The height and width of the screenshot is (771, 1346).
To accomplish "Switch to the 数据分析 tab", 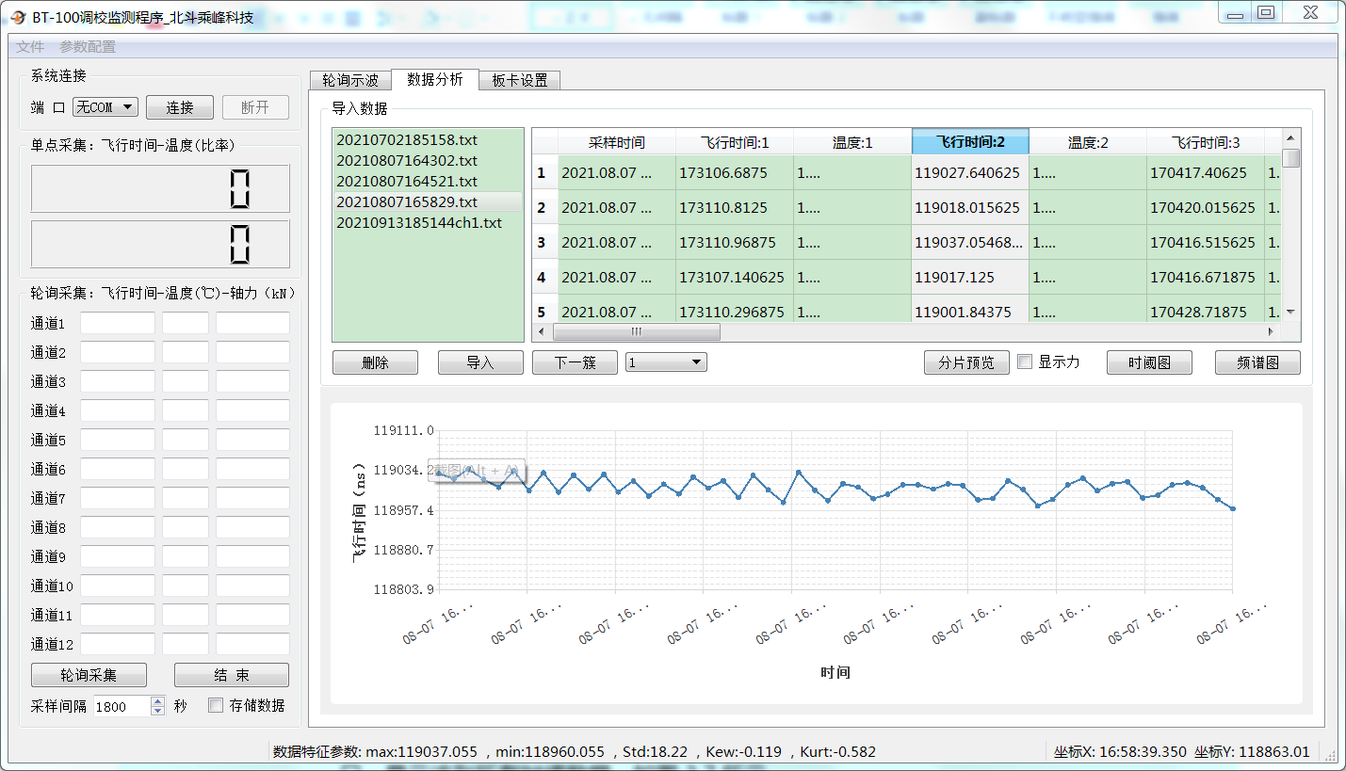I will [x=435, y=79].
